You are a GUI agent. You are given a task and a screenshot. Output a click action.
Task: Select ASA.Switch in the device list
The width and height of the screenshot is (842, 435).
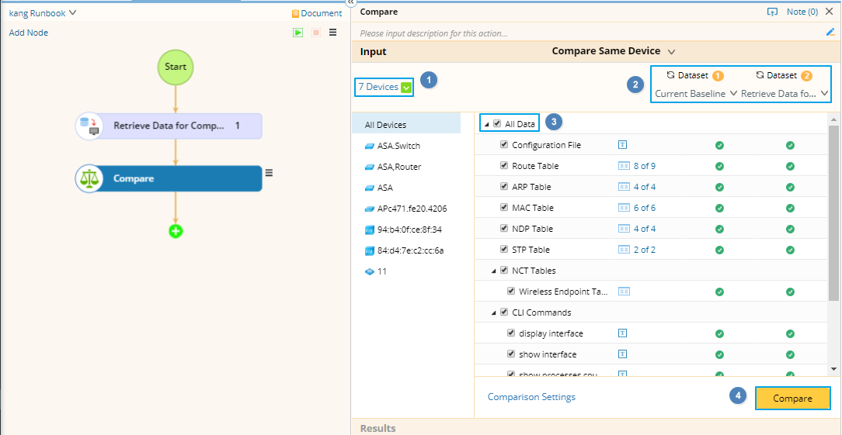tap(399, 146)
